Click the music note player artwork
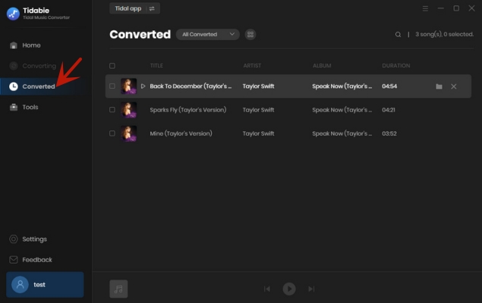This screenshot has width=482, height=303. (x=118, y=289)
